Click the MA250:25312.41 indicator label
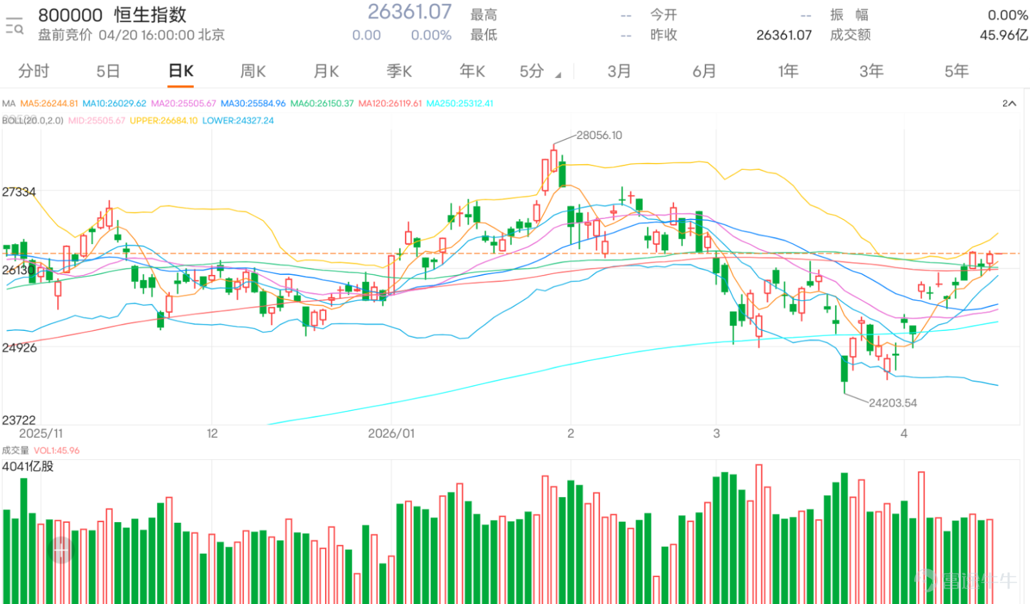Image resolution: width=1030 pixels, height=604 pixels. (x=460, y=104)
